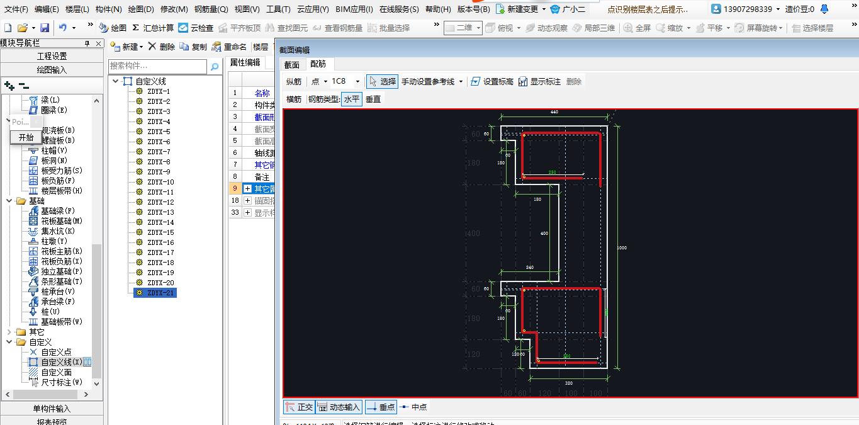Image resolution: width=859 pixels, height=425 pixels.
Task: Select 梁(L) in navigation tree
Action: (50, 100)
